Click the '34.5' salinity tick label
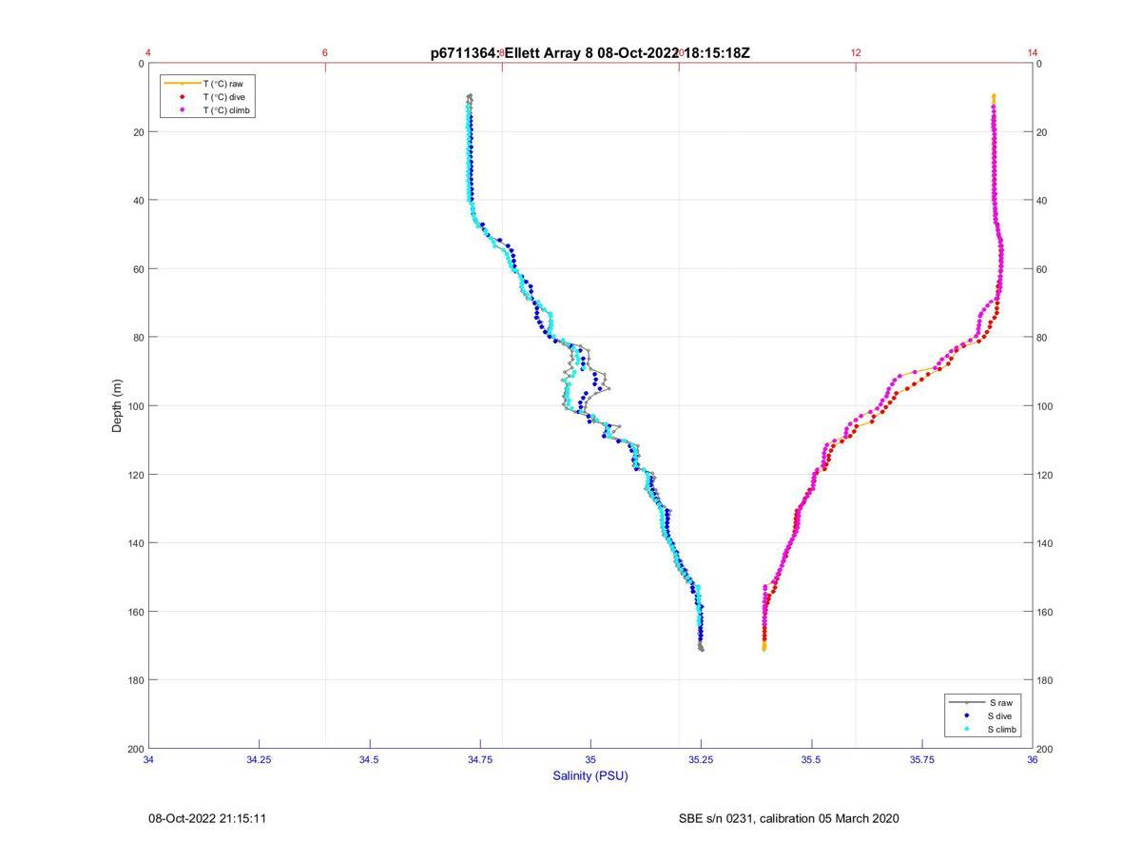This screenshot has height=842, width=1141. click(x=370, y=759)
